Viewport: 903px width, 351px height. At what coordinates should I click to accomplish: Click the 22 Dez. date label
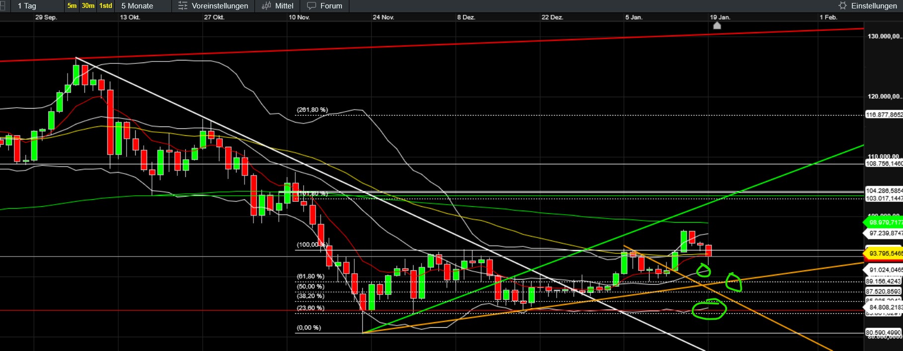552,17
